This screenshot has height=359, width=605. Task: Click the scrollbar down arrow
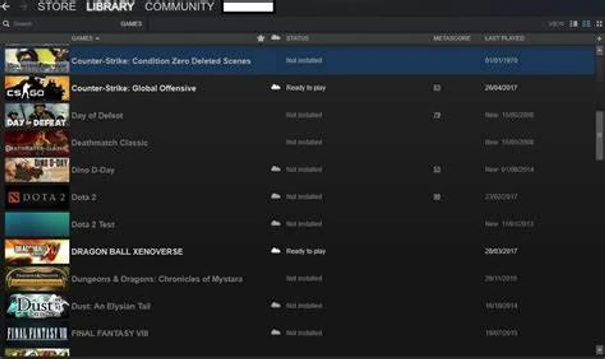coord(600,349)
